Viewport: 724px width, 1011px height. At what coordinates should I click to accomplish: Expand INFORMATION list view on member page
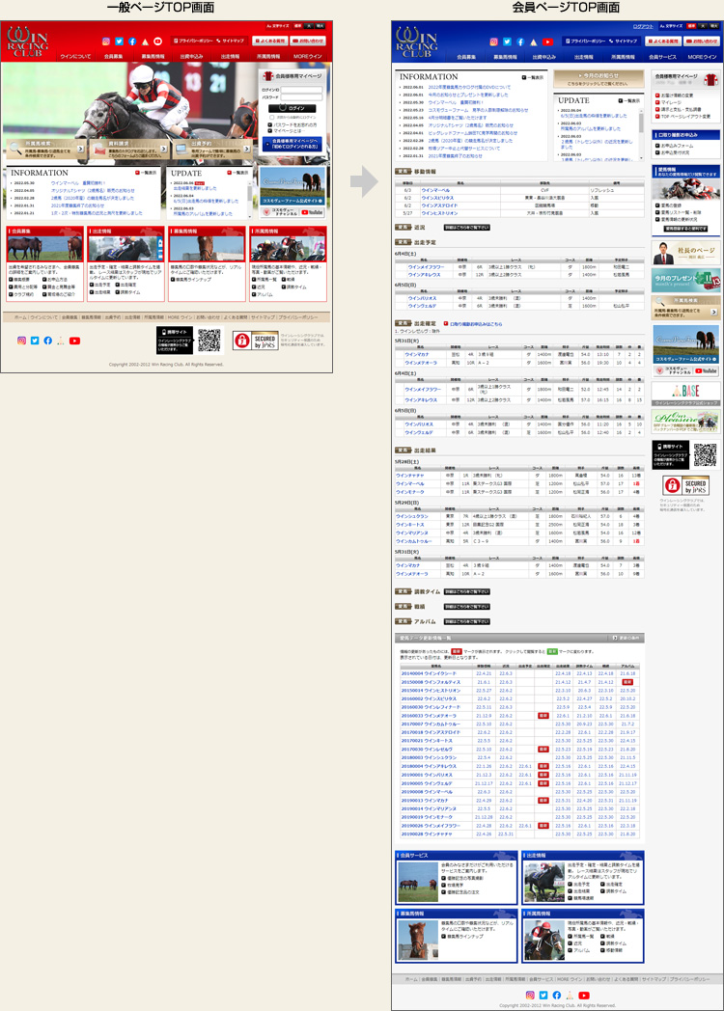532,75
